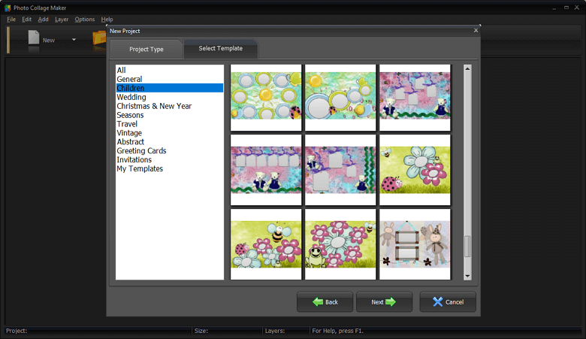This screenshot has height=339, width=586.
Task: Open the Add menu
Action: click(43, 20)
